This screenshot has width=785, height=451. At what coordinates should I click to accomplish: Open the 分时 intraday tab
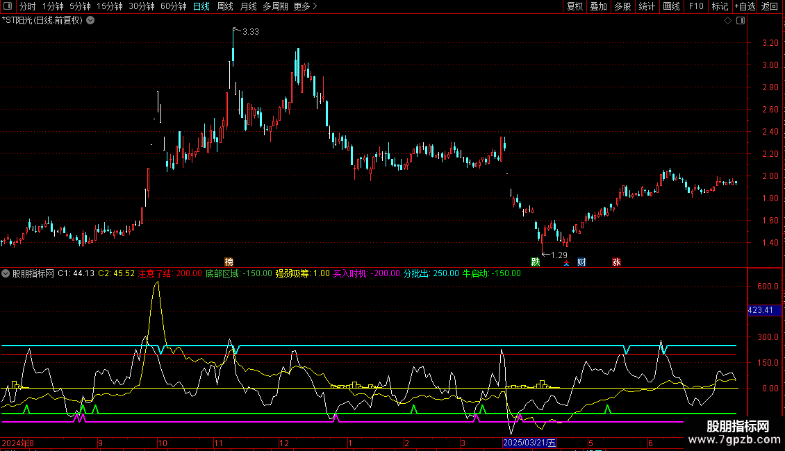pos(28,6)
